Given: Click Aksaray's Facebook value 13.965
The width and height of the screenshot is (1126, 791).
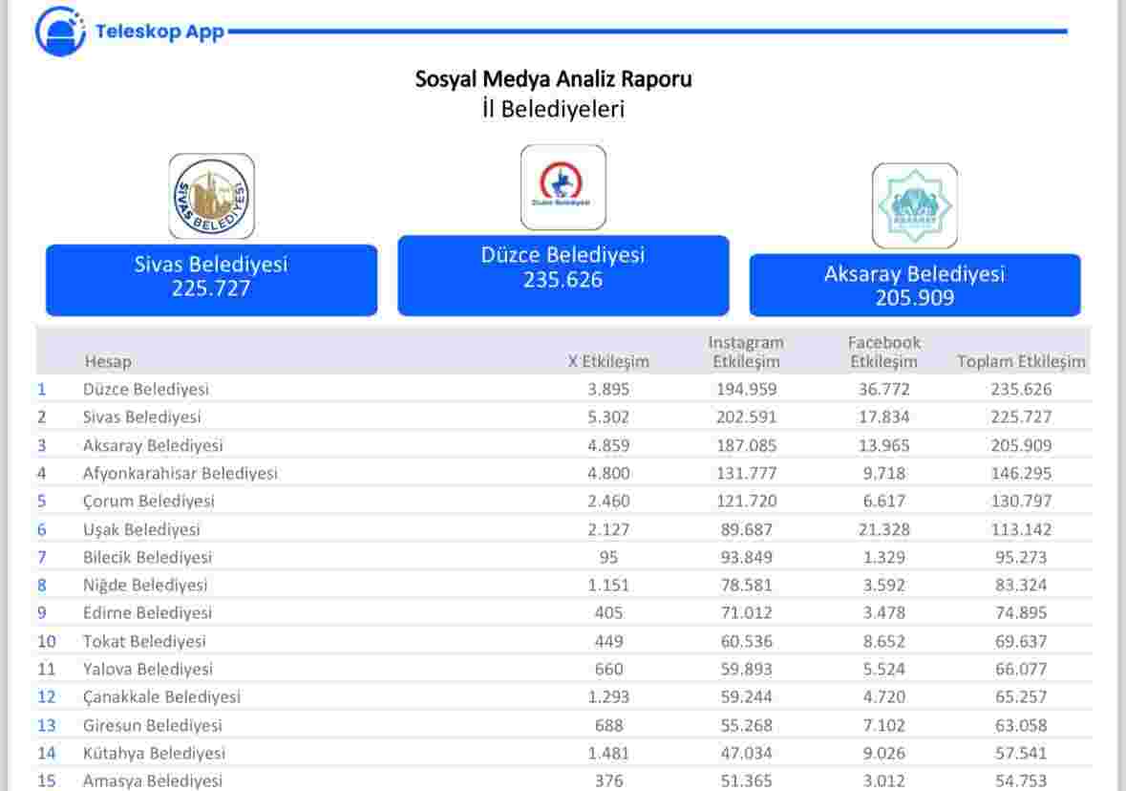Looking at the screenshot, I should pos(884,445).
